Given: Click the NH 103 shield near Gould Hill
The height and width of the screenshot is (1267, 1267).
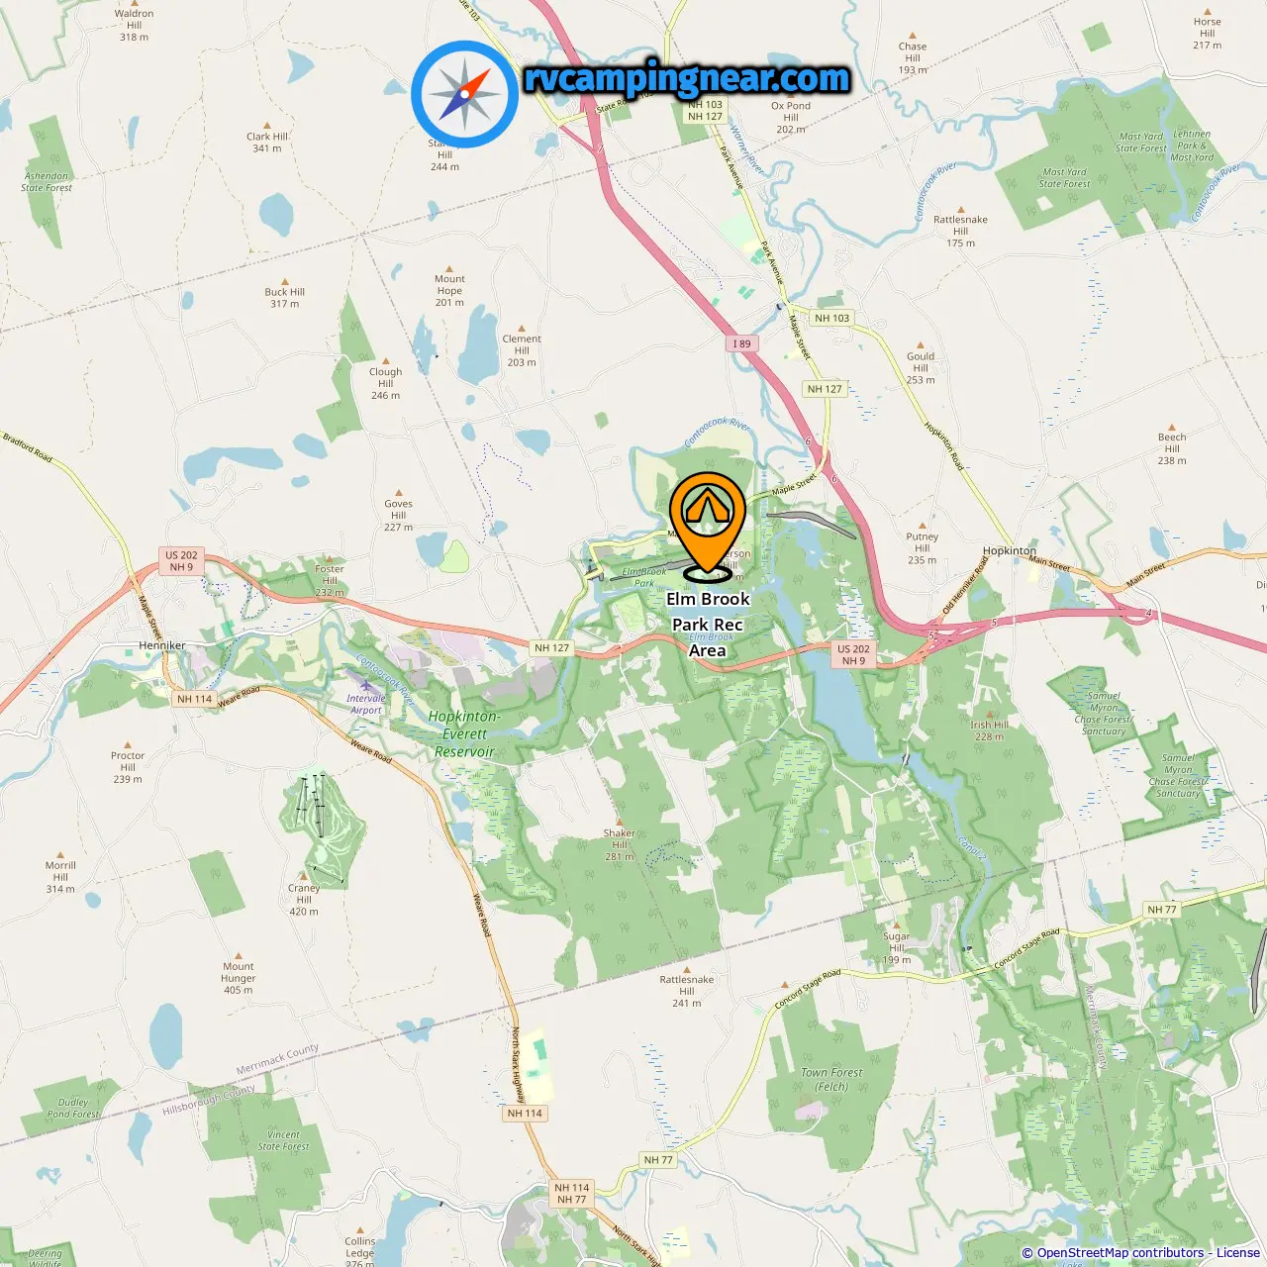Looking at the screenshot, I should point(832,318).
